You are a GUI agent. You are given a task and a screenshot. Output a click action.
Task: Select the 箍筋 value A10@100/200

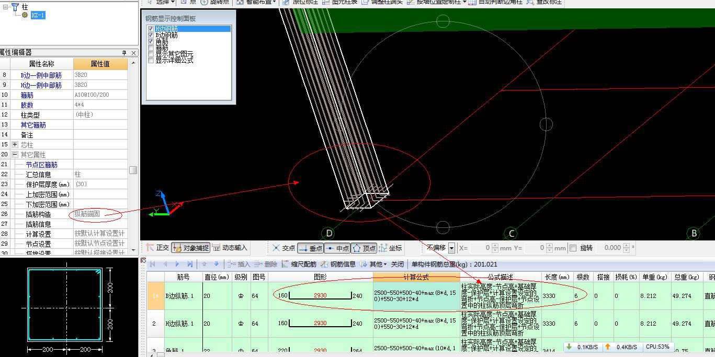(100, 95)
